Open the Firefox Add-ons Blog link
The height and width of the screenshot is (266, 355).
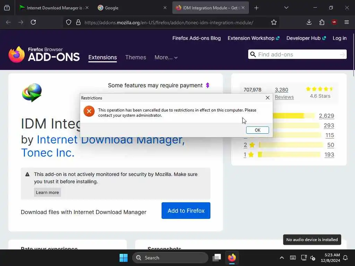(197, 38)
